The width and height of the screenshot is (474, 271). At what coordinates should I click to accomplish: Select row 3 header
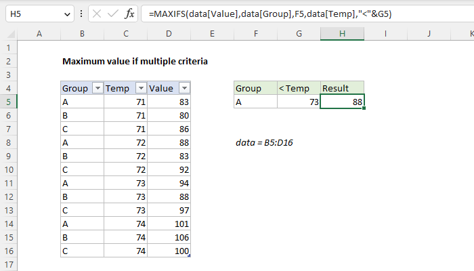[x=8, y=75]
